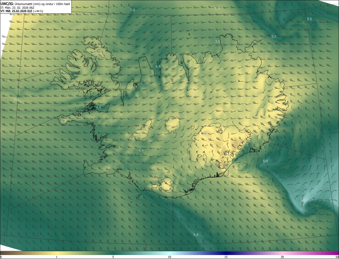The width and height of the screenshot is (339, 259).
Task: Click the 6.4 value label on the map
Action: click(265, 161)
